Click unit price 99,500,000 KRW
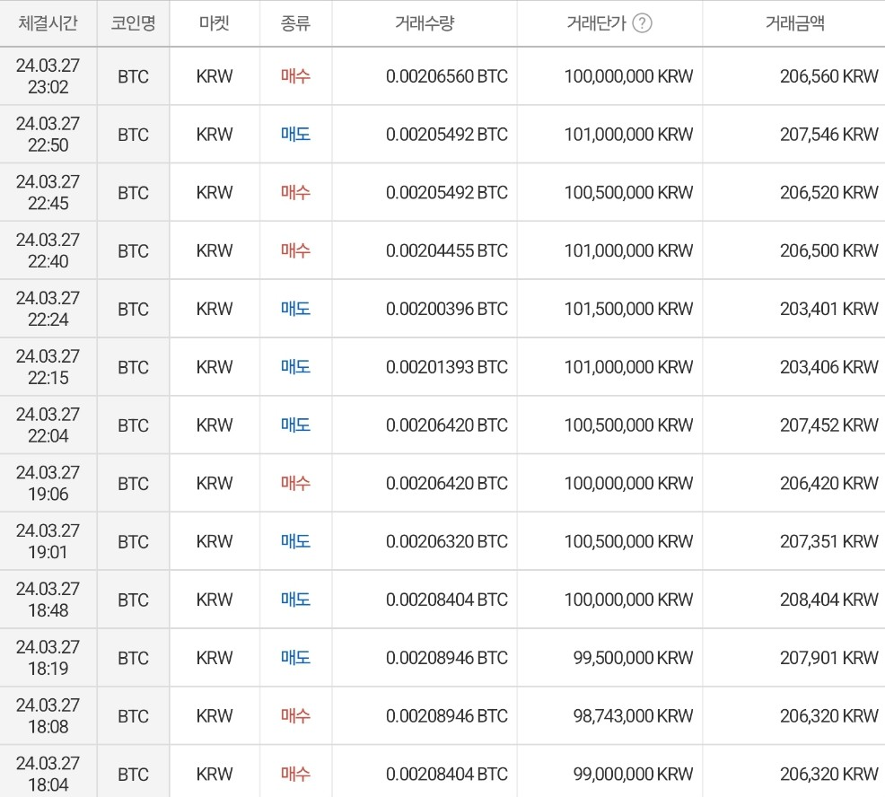885x797 pixels. tap(634, 658)
